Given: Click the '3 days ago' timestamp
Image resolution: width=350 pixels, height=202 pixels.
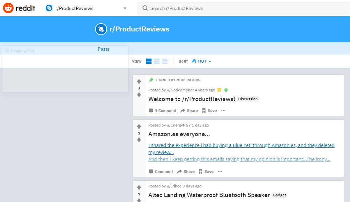Looking at the screenshot, I should point(192,186).
